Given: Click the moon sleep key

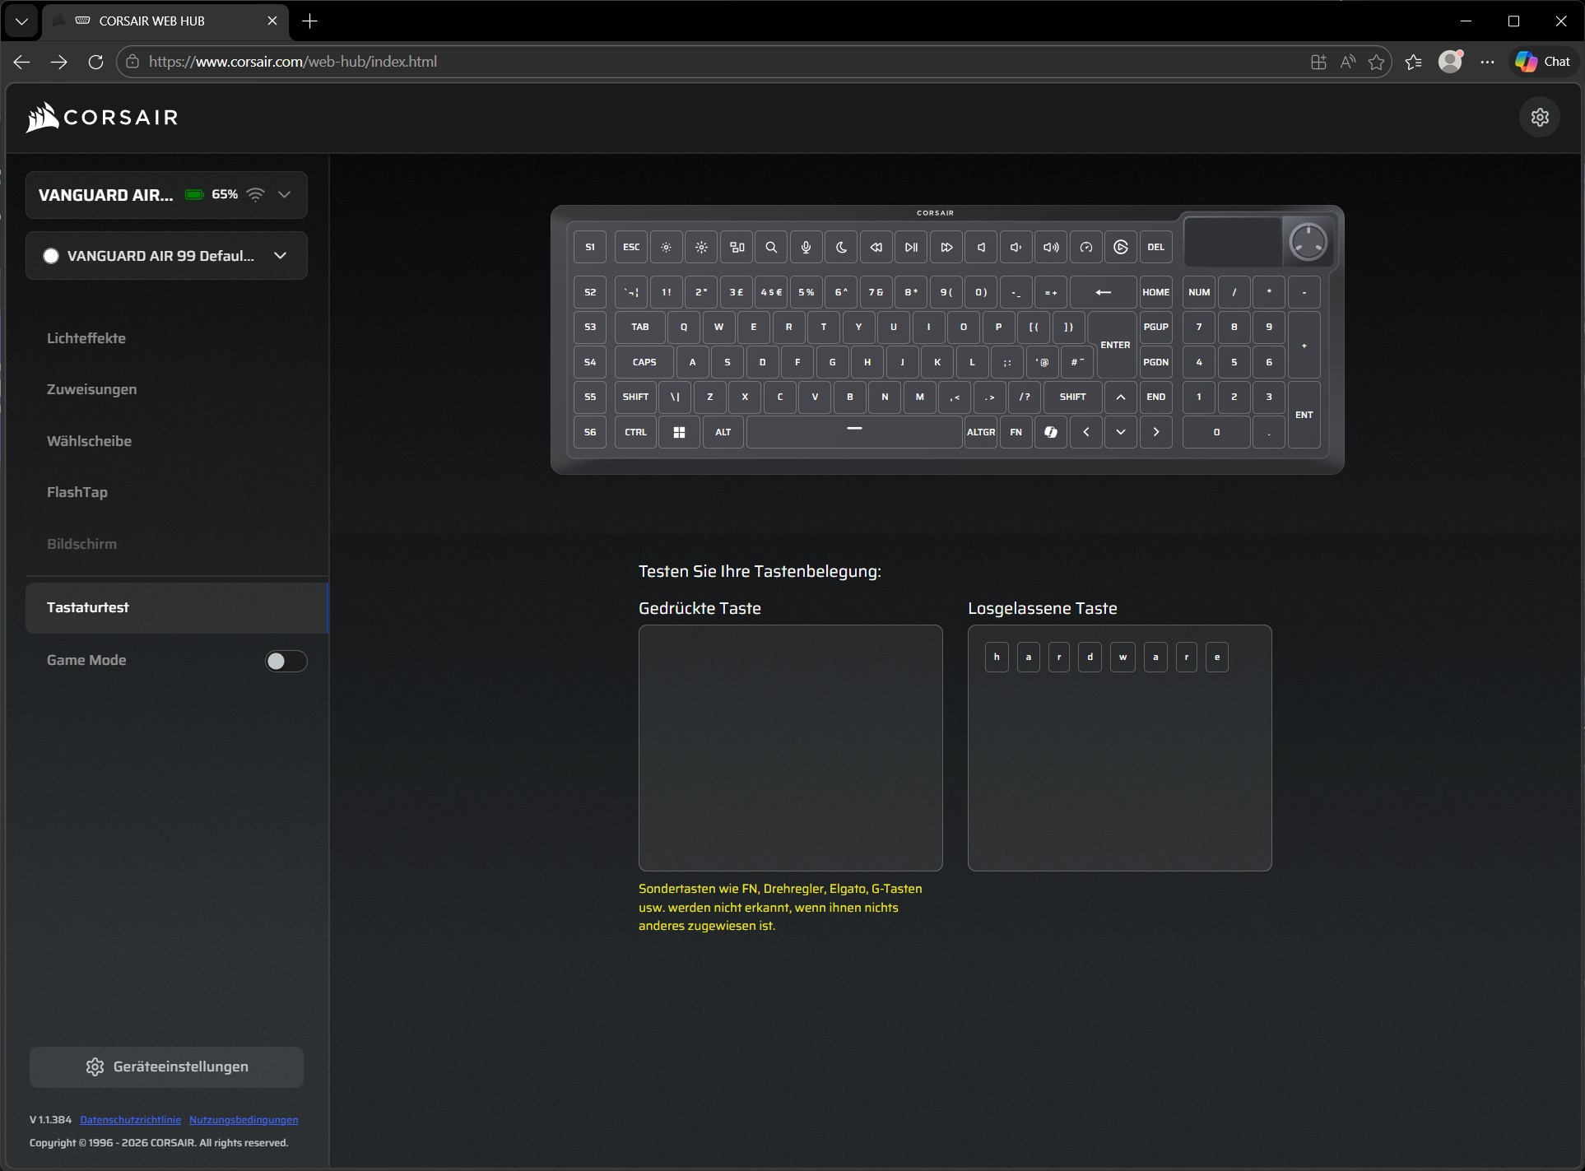Looking at the screenshot, I should click(x=841, y=247).
